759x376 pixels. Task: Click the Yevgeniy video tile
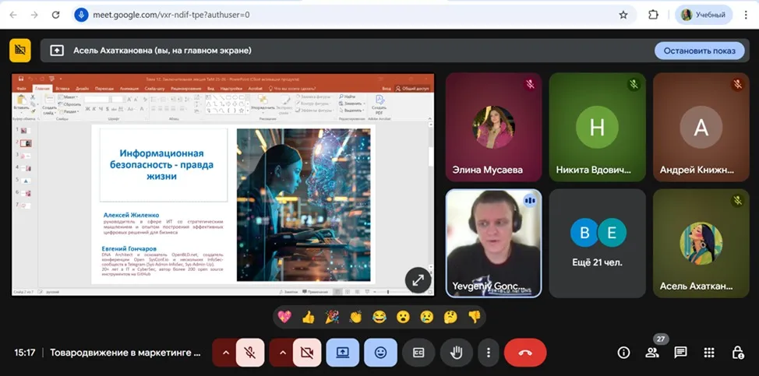click(493, 242)
